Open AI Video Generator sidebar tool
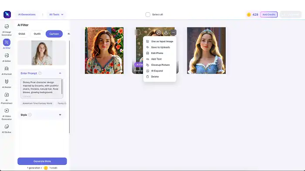The height and width of the screenshot is (171, 305). coord(7,114)
